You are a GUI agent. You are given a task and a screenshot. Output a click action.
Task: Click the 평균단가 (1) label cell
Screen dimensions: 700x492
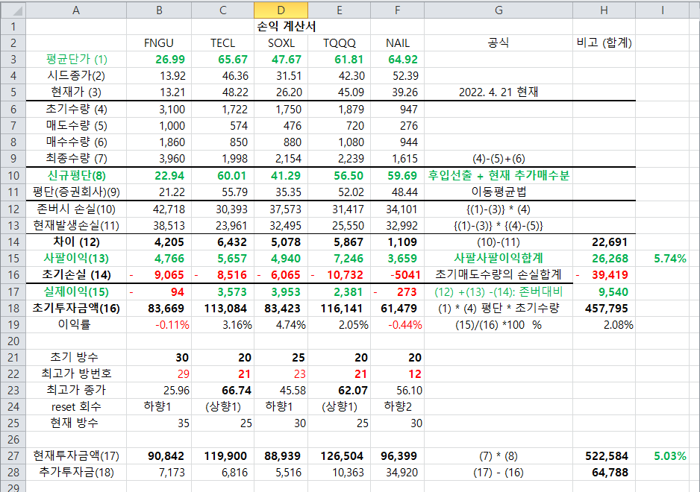[x=76, y=59]
